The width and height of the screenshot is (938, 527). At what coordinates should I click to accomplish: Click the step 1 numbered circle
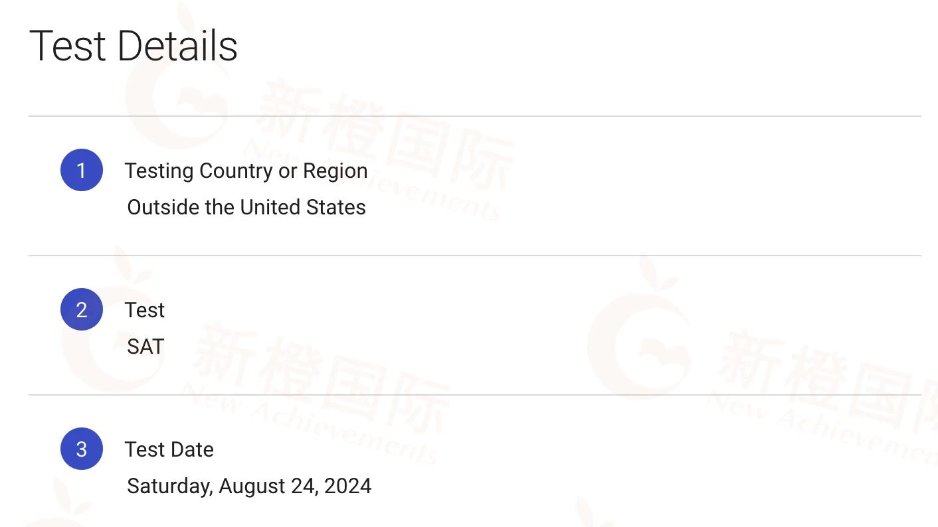pyautogui.click(x=82, y=170)
